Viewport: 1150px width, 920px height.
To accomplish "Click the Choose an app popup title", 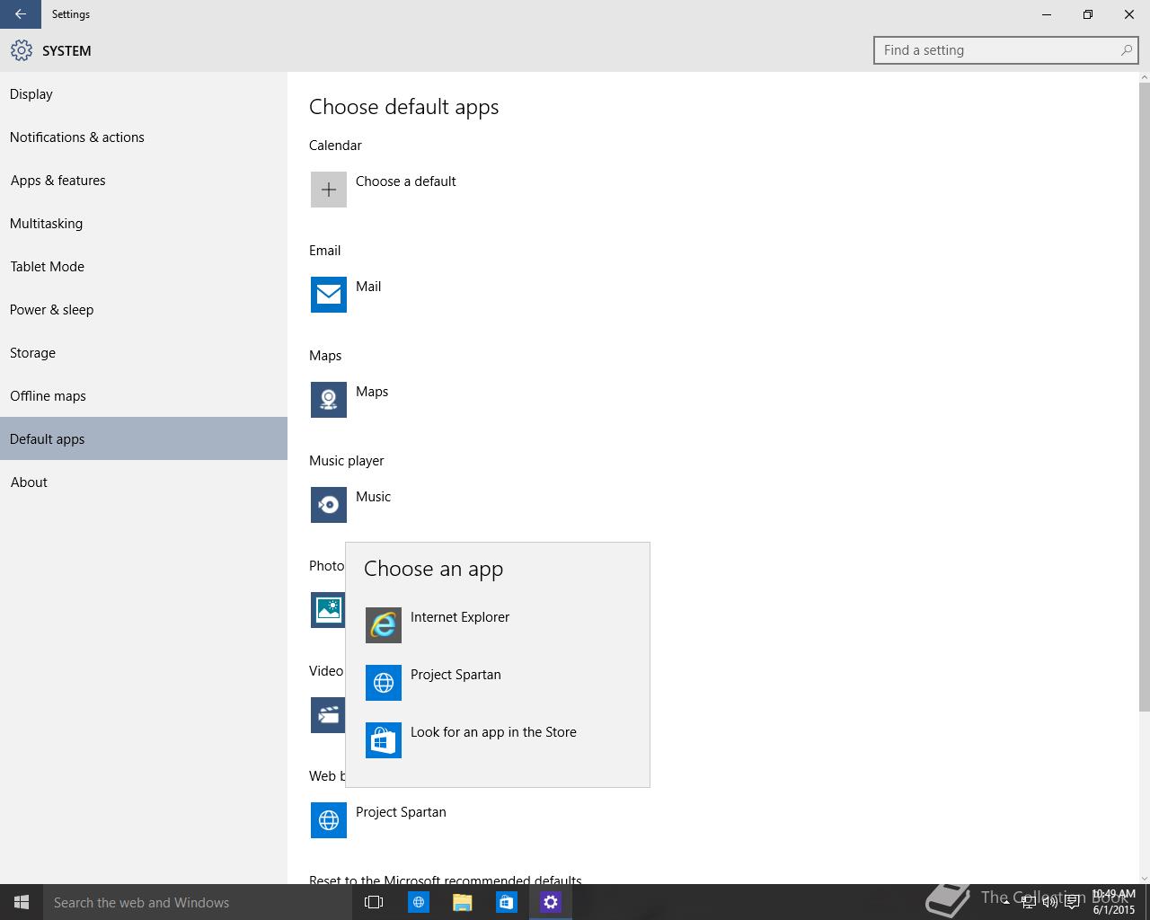I will 433,569.
